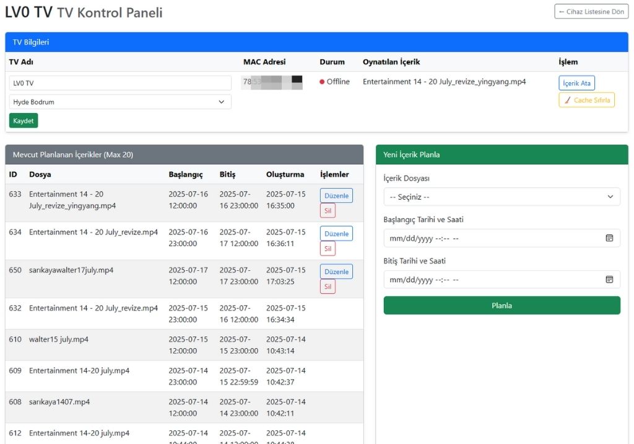Screen dimensions: 634x444
Task: Delete entry 650 with Sil button
Action: coord(328,287)
